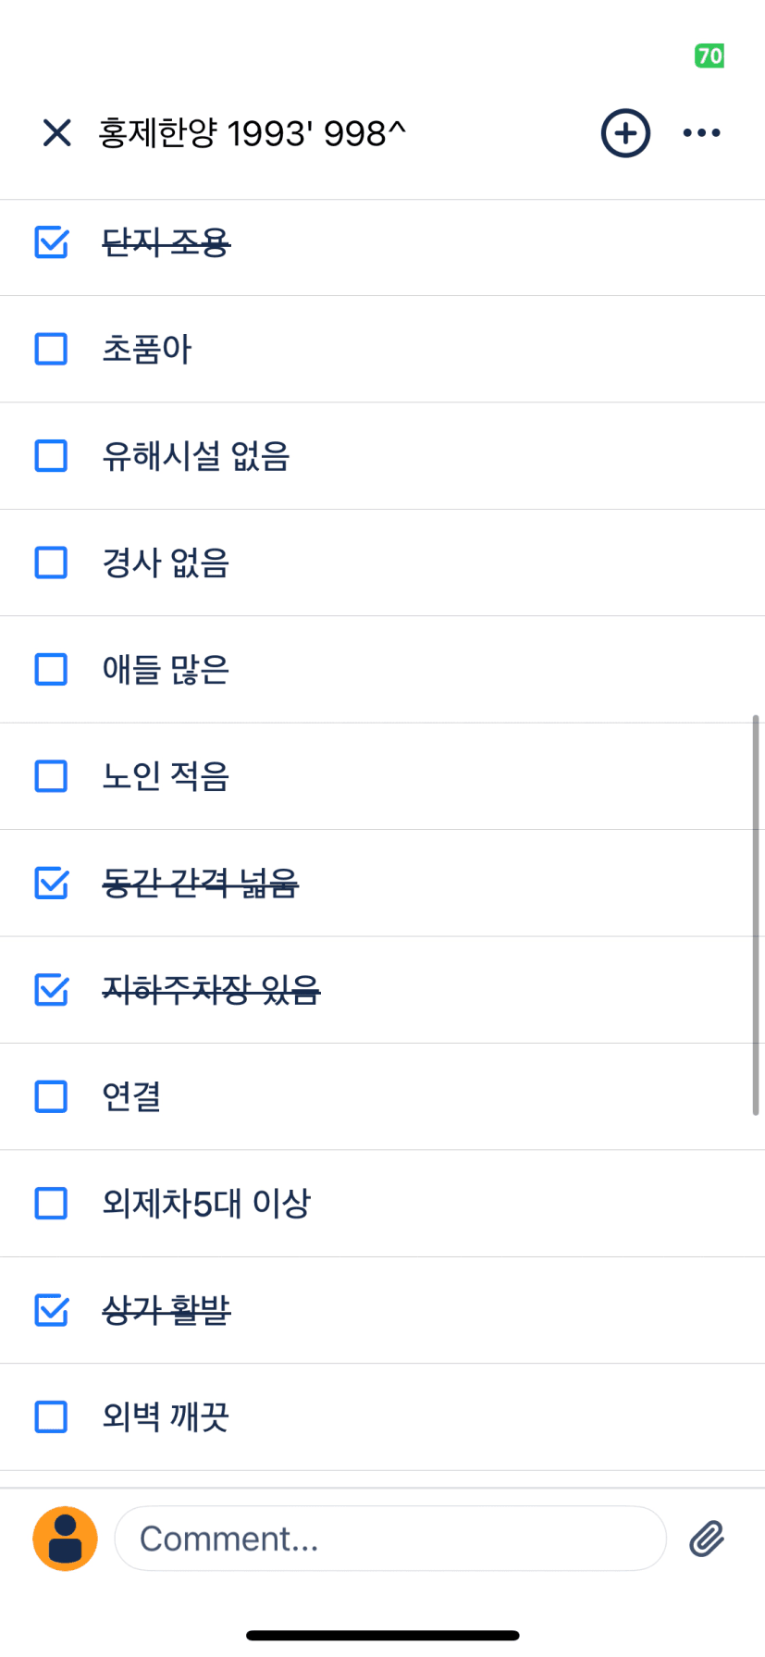This screenshot has height=1657, width=765.
Task: Tap the circled plus add icon
Action: tap(625, 133)
